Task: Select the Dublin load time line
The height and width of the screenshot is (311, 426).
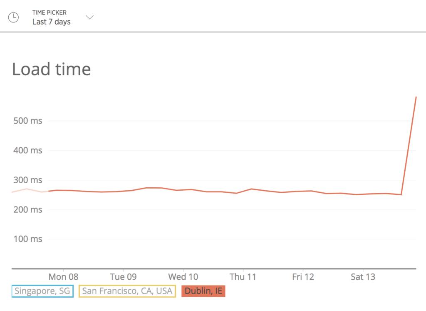Action: tap(208, 191)
